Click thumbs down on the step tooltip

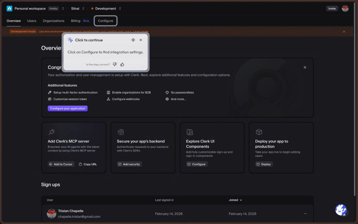(x=115, y=65)
